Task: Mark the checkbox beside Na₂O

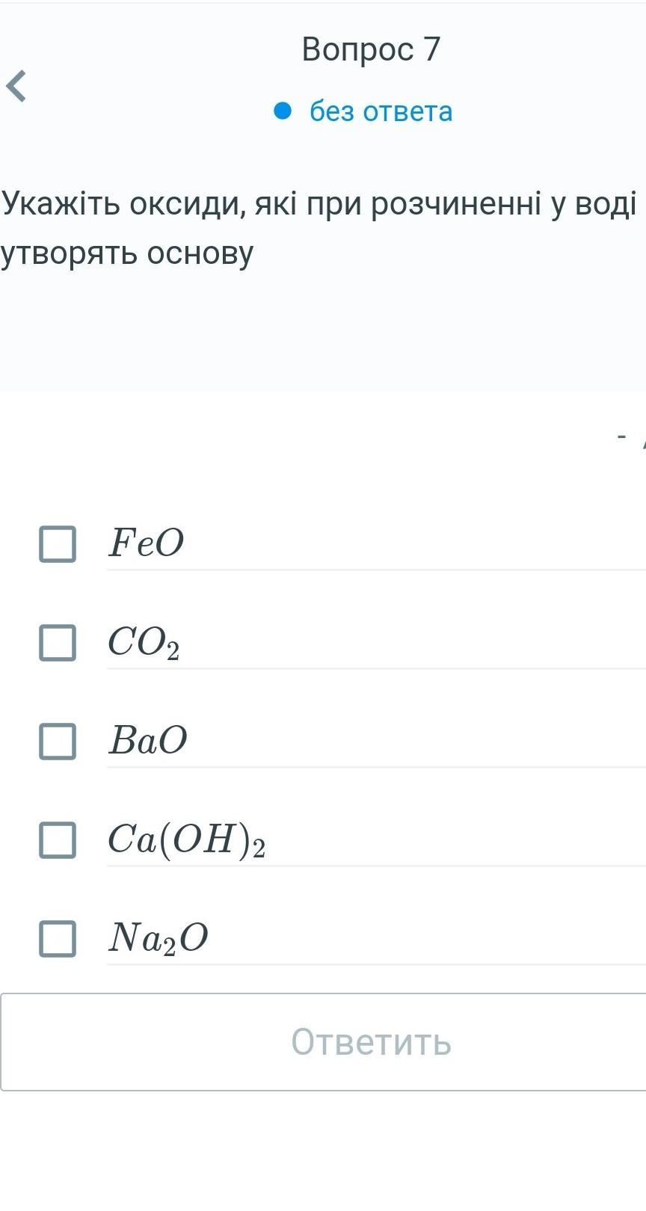Action: pyautogui.click(x=58, y=939)
